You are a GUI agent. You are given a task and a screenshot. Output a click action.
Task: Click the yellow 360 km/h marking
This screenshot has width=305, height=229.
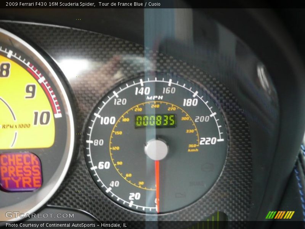tap(192, 146)
